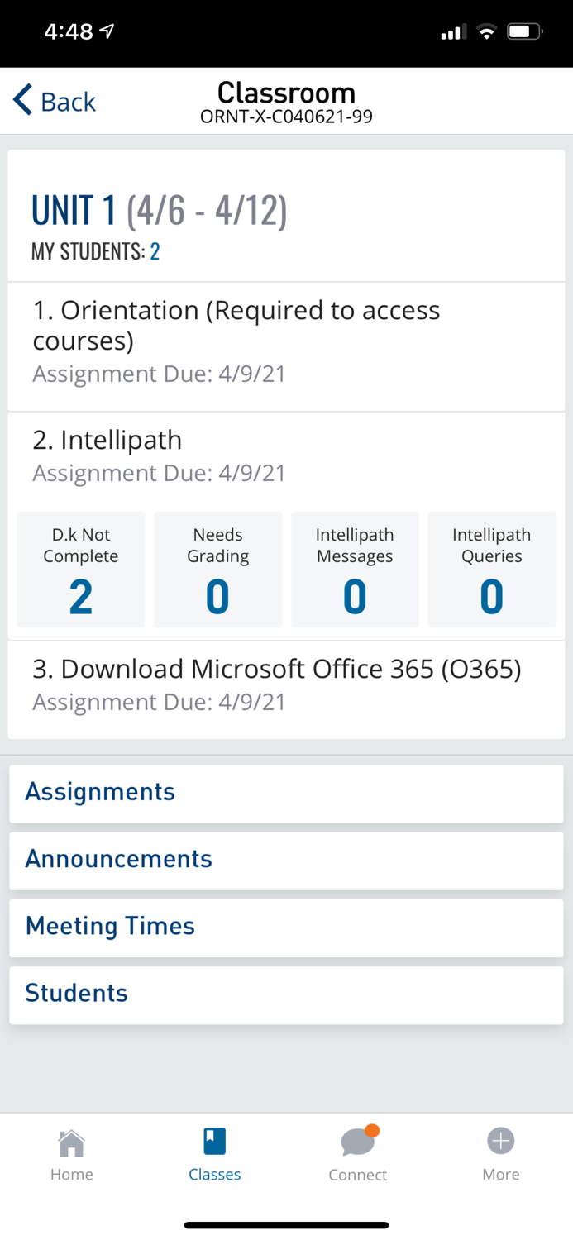Tap the Intellipath Queries counter tile
573x1240 pixels.
pyautogui.click(x=492, y=569)
